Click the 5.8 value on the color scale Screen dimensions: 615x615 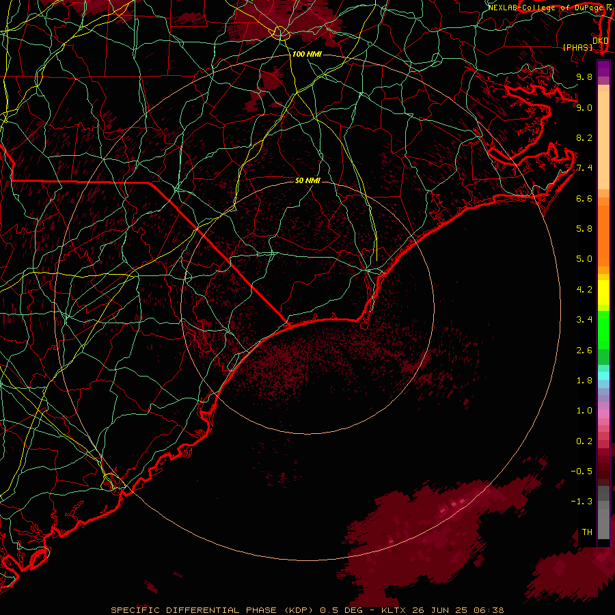click(x=584, y=229)
